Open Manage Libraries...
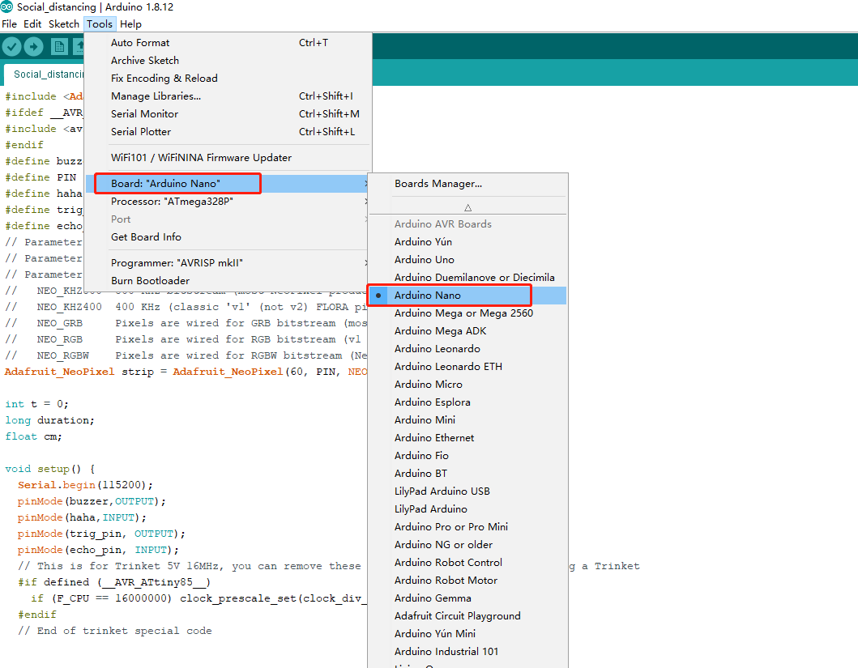This screenshot has height=668, width=858. point(228,96)
